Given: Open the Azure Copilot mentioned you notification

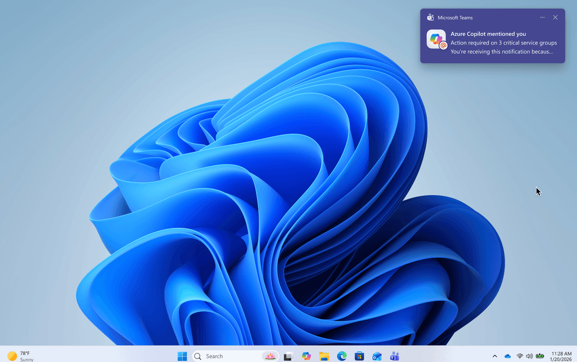Looking at the screenshot, I should click(x=492, y=36).
